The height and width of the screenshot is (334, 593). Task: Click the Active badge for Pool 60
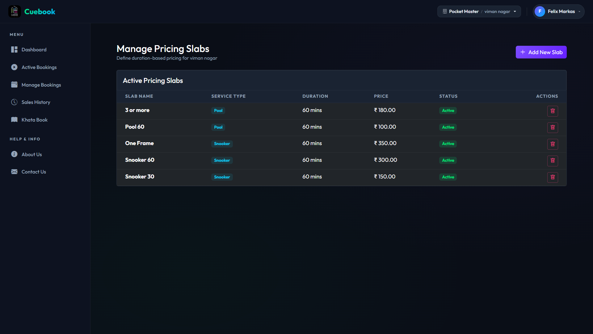click(x=448, y=127)
